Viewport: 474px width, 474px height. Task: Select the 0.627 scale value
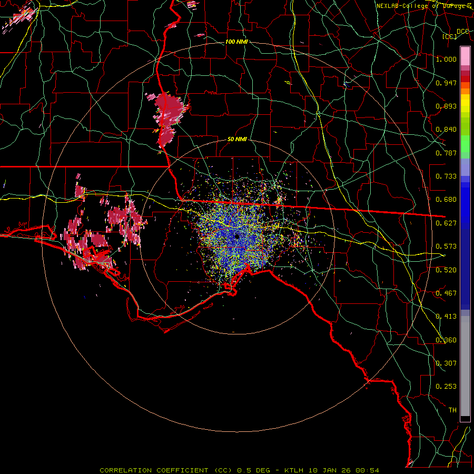coord(446,223)
